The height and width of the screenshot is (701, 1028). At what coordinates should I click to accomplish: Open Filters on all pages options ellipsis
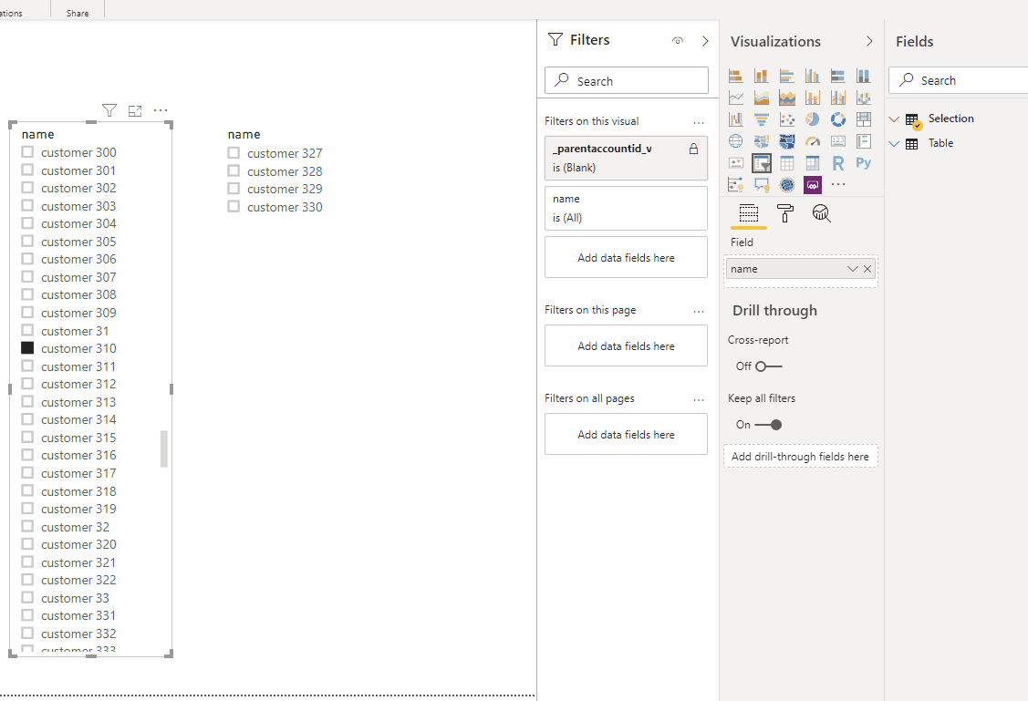699,399
